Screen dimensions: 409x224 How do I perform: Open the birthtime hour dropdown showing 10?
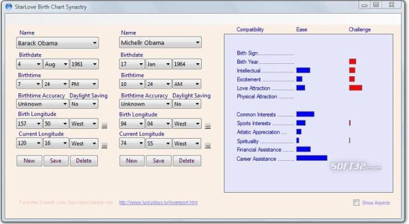pyautogui.click(x=132, y=84)
